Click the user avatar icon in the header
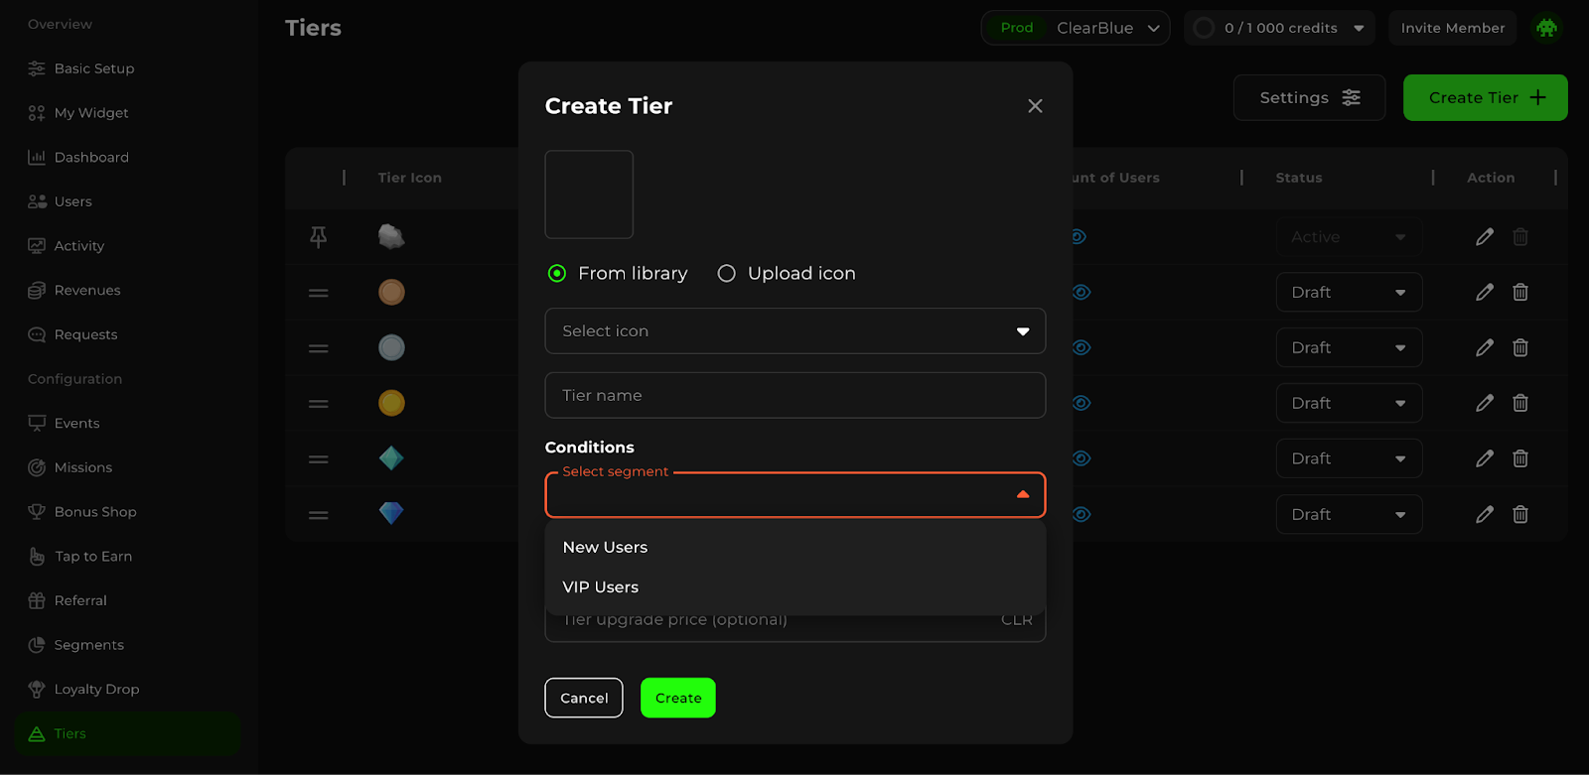The image size is (1589, 775). point(1546,28)
